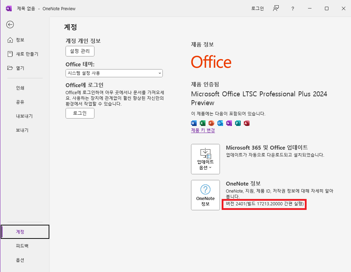Click the OneNote app logo in title bar
Viewport: 351px width, 272px height.
point(9,8)
